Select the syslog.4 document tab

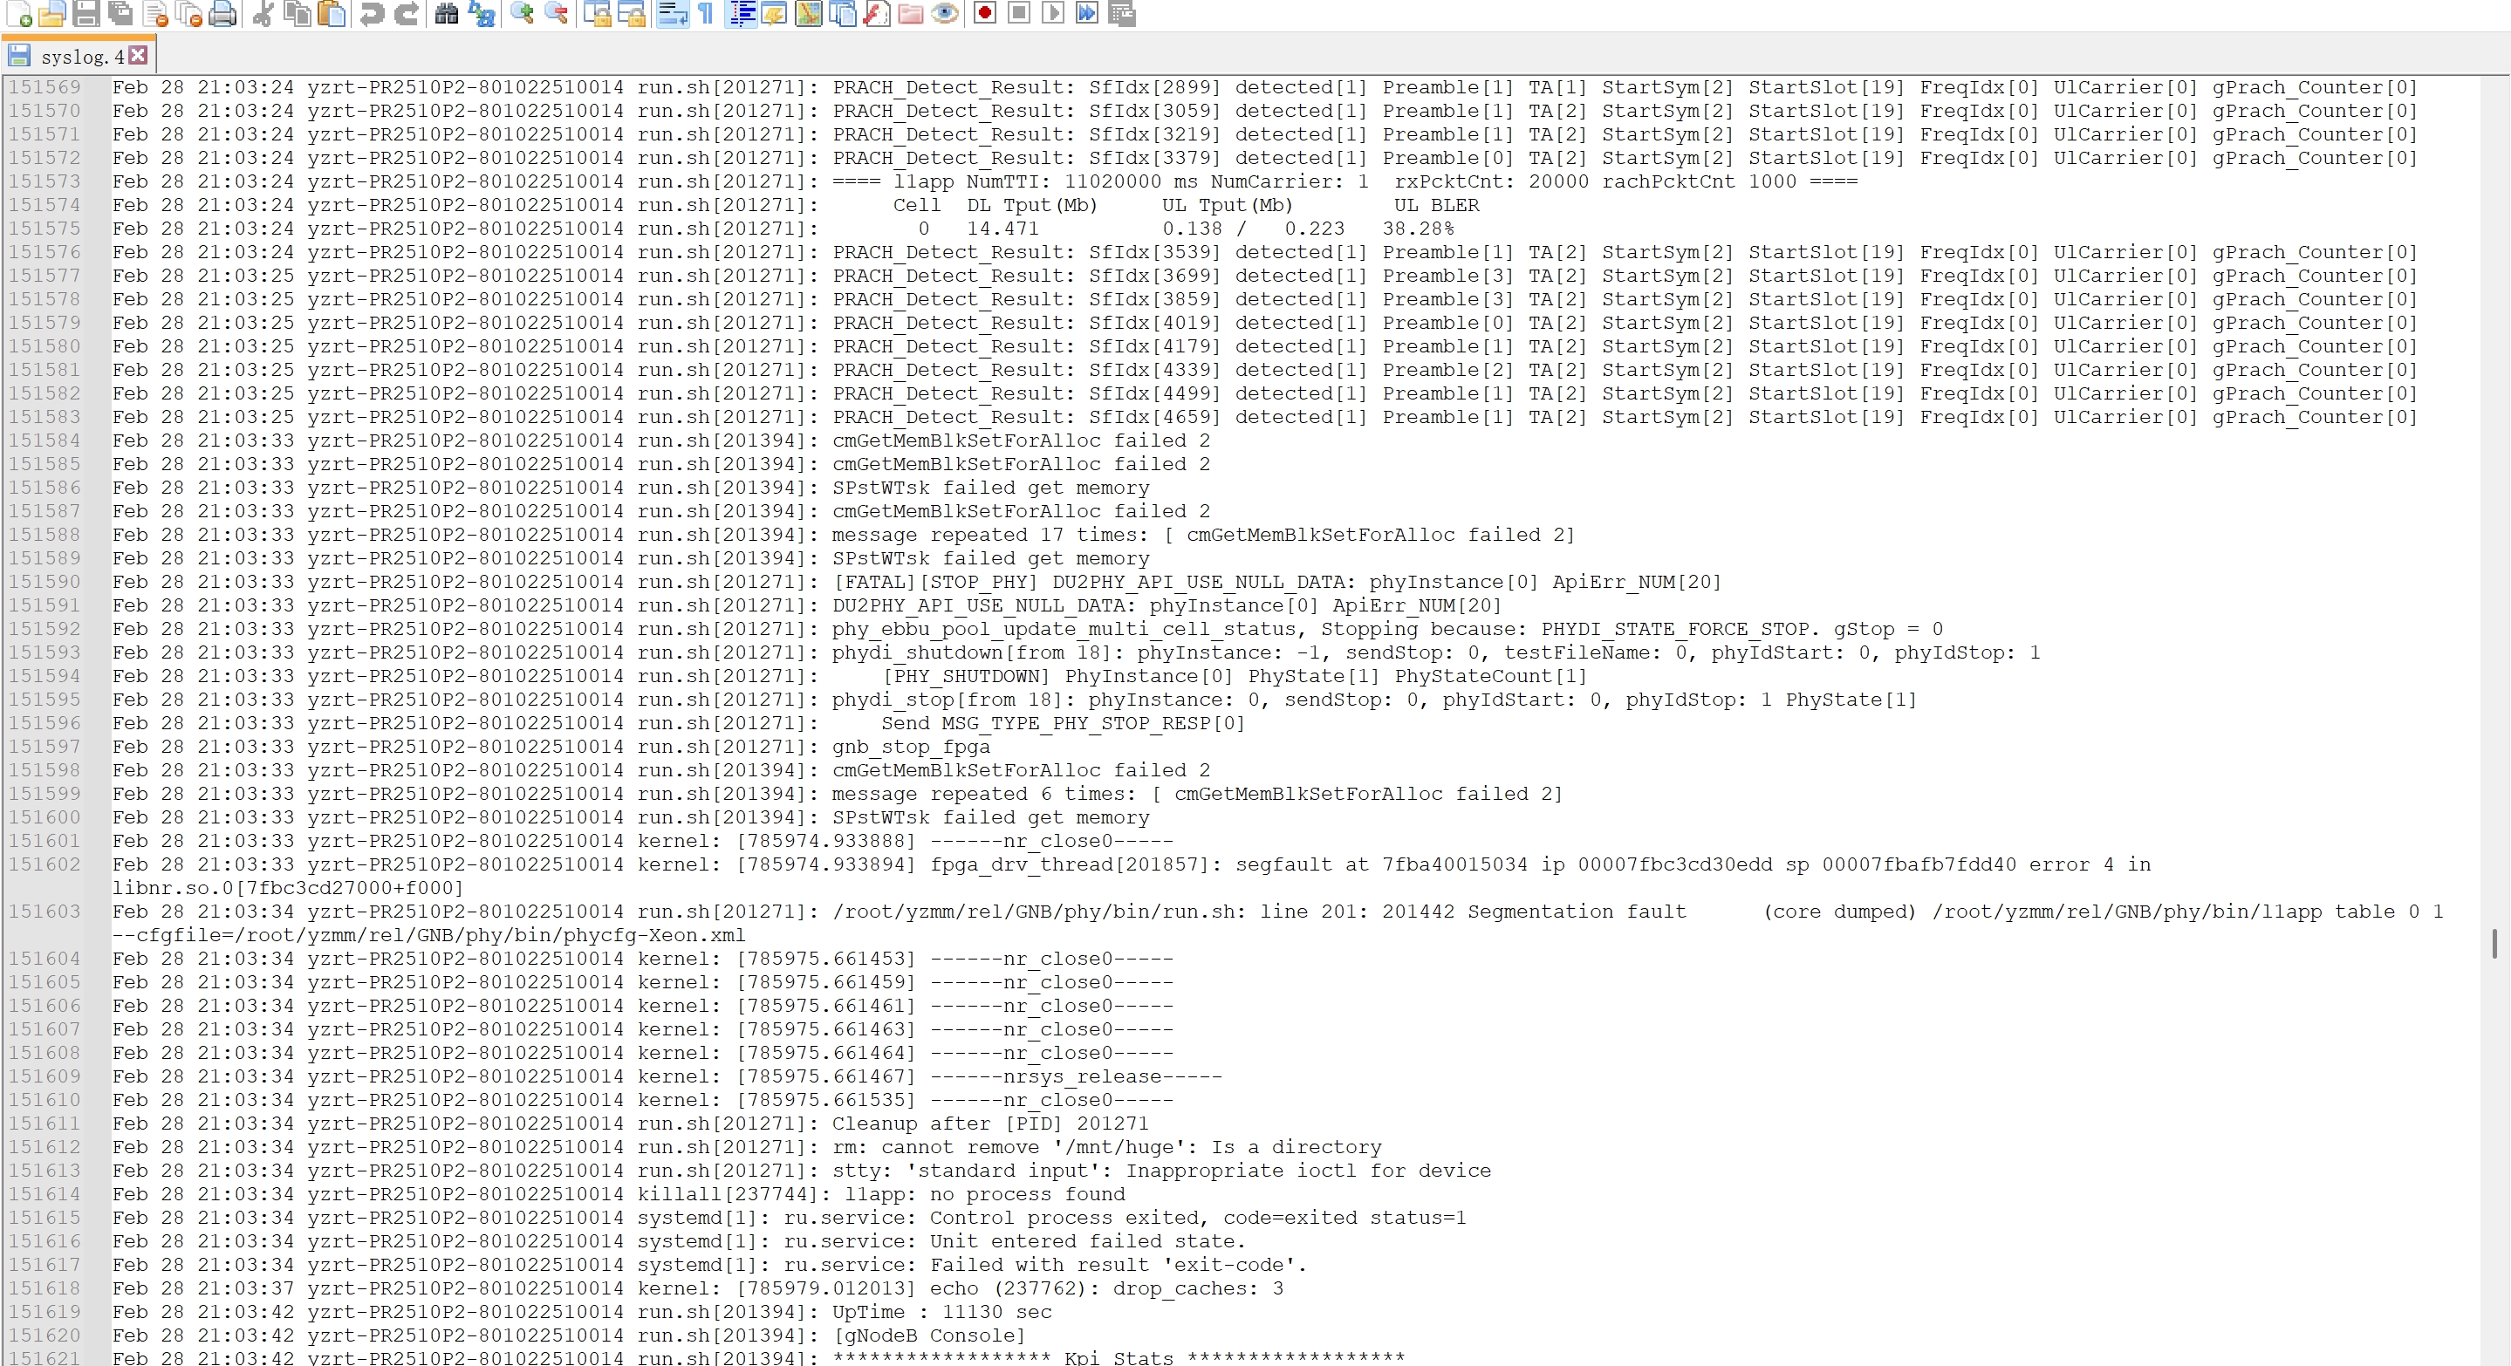(x=78, y=56)
